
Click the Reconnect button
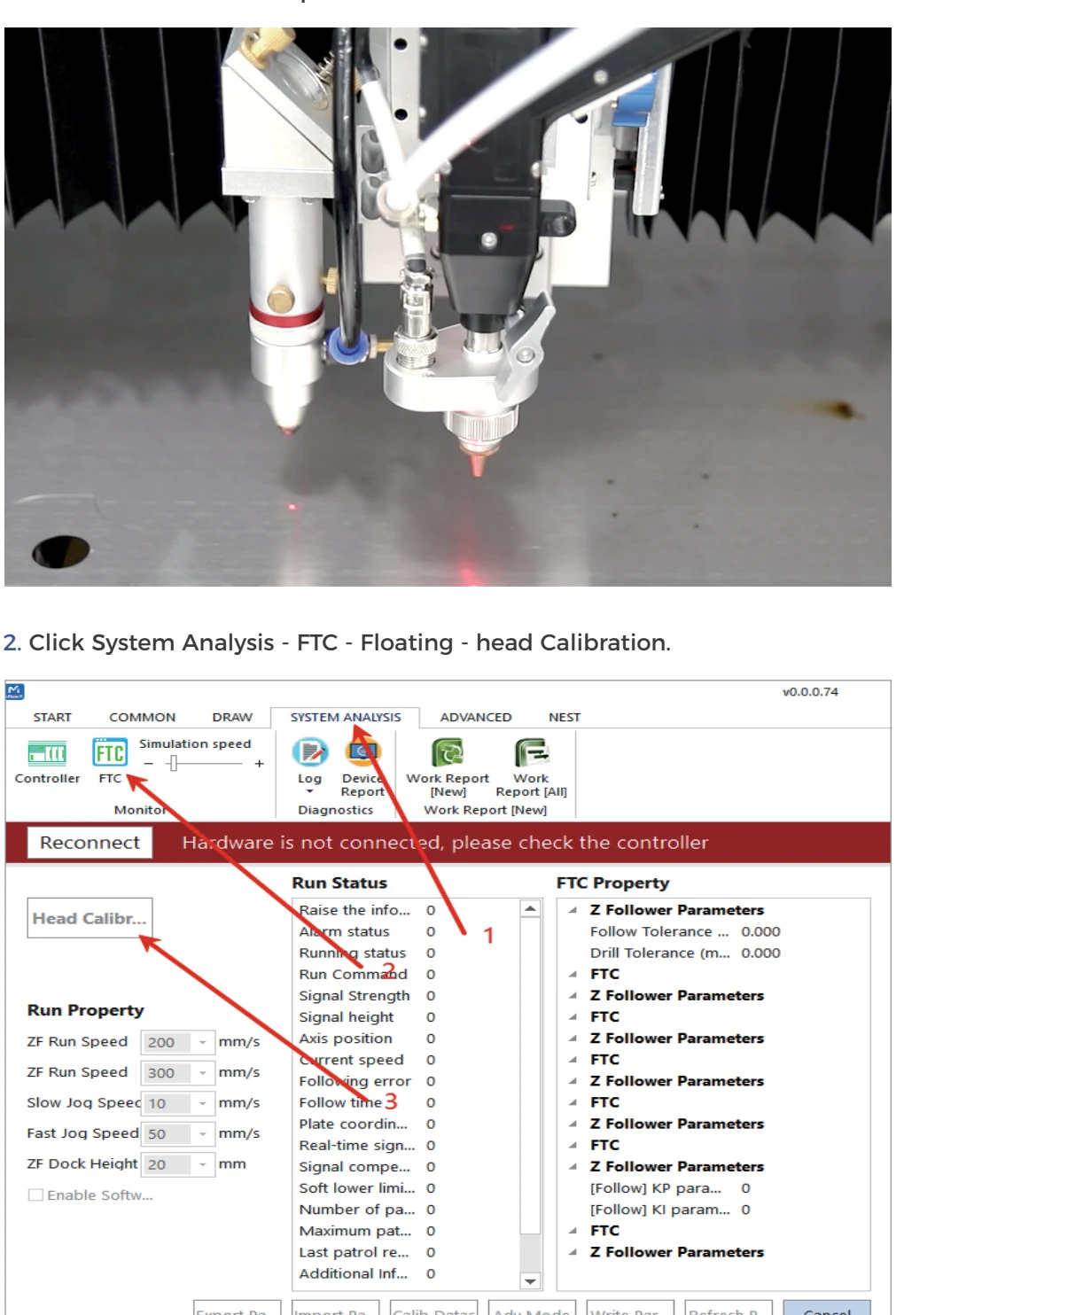coord(90,843)
